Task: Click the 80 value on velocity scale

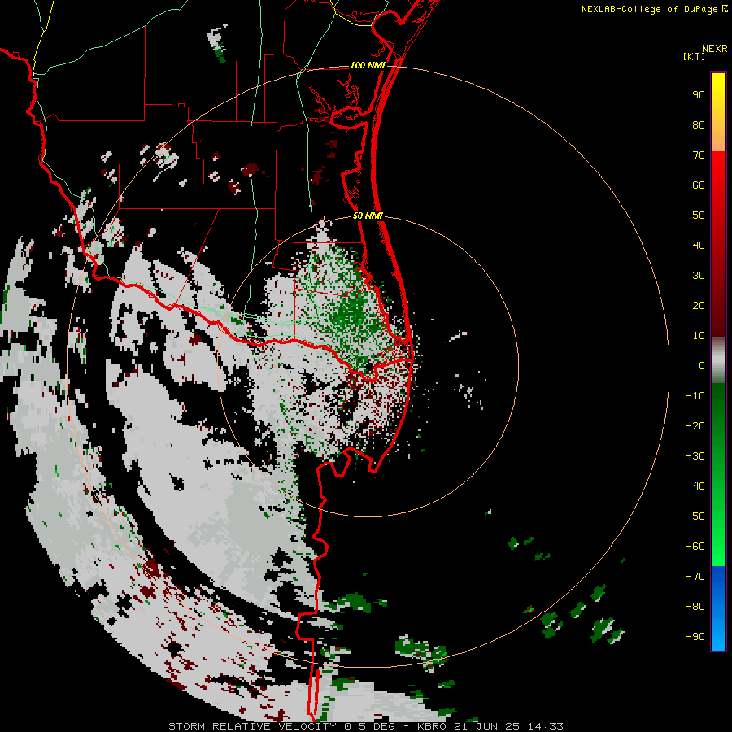Action: click(699, 125)
